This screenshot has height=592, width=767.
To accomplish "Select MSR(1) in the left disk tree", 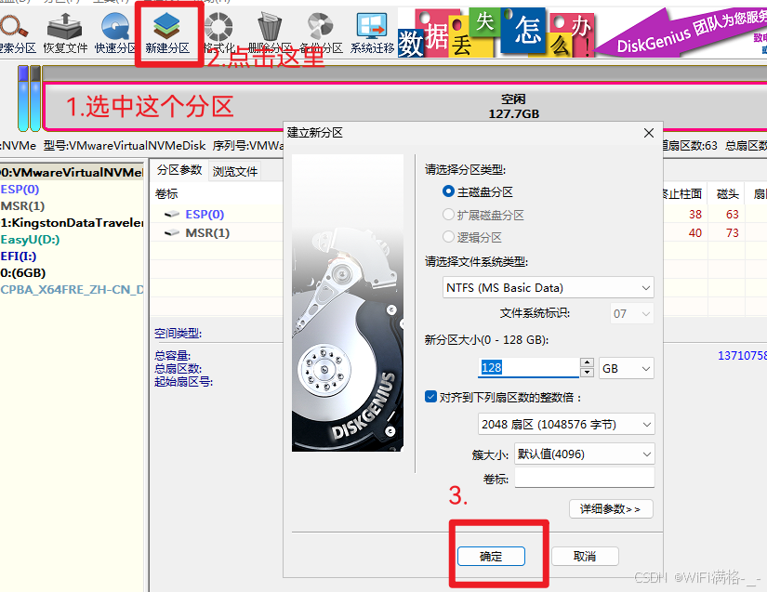I will (22, 205).
